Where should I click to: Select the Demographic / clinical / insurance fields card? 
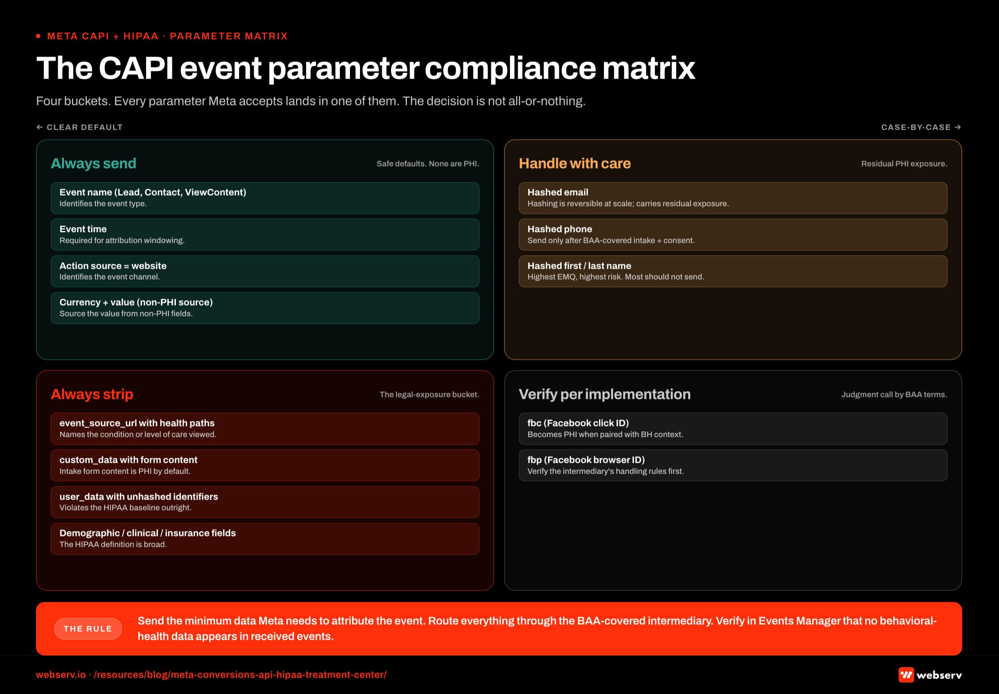point(265,539)
